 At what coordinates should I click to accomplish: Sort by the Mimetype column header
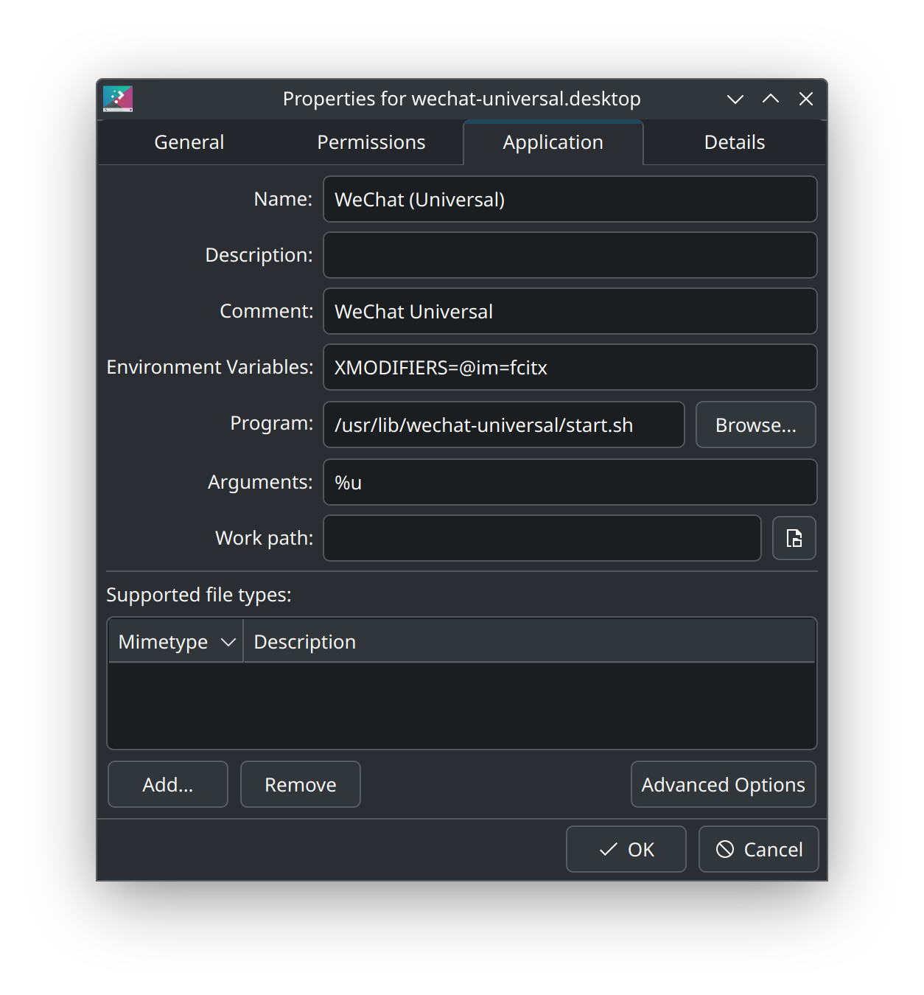176,641
